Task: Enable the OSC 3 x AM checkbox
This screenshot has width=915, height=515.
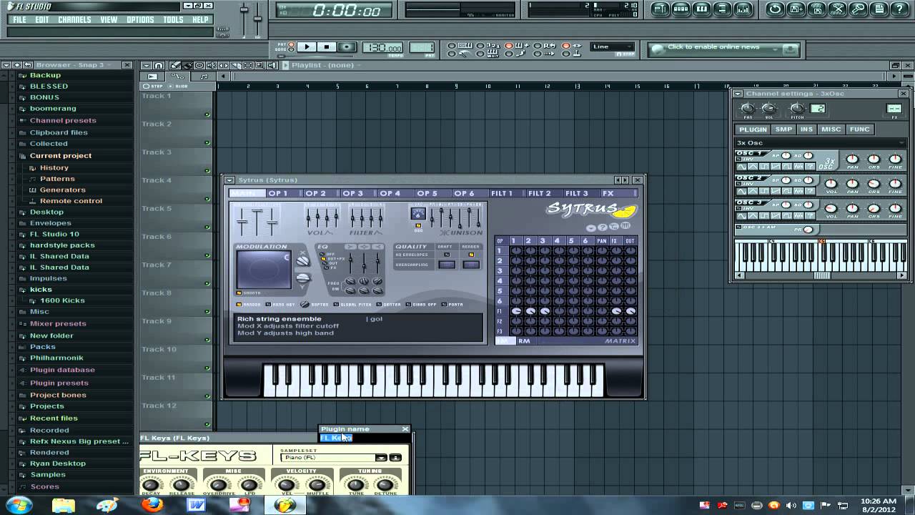Action: click(738, 227)
